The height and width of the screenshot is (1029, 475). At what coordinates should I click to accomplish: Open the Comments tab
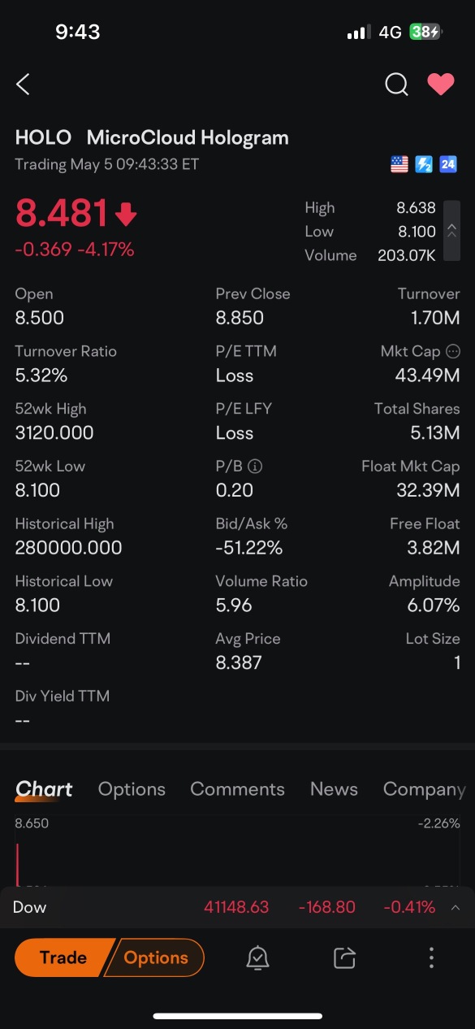[x=237, y=789]
